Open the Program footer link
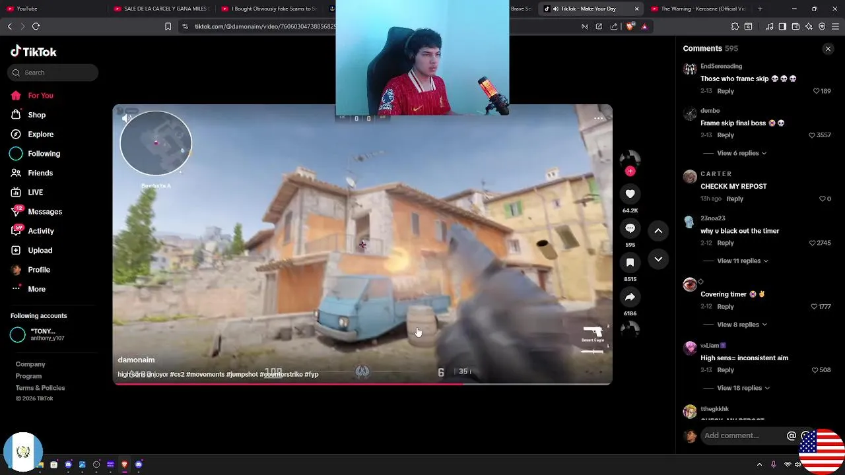 [28, 376]
